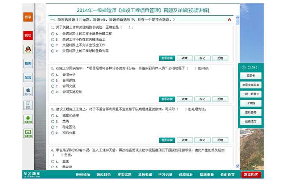Click scrollbar down arrow of question list
286x183 pixels.
[x=237, y=166]
